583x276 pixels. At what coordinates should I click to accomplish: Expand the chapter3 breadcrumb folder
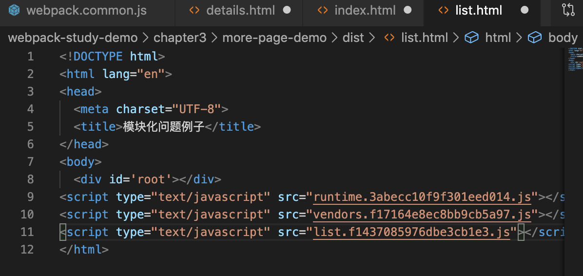point(180,38)
